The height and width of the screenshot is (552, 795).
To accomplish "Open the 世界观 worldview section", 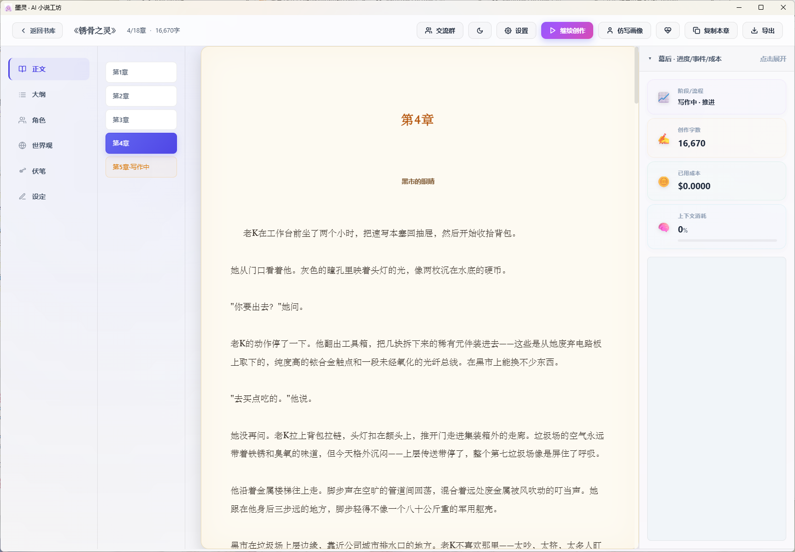I will (x=49, y=145).
